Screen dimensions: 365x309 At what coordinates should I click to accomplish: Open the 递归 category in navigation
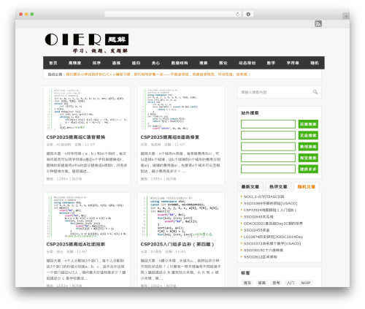(136, 63)
